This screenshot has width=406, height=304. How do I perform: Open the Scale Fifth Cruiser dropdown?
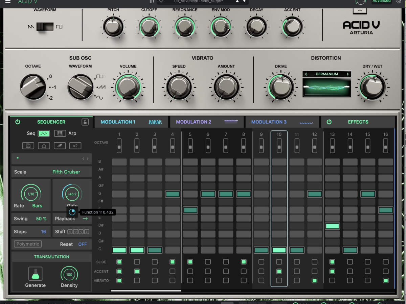click(66, 172)
